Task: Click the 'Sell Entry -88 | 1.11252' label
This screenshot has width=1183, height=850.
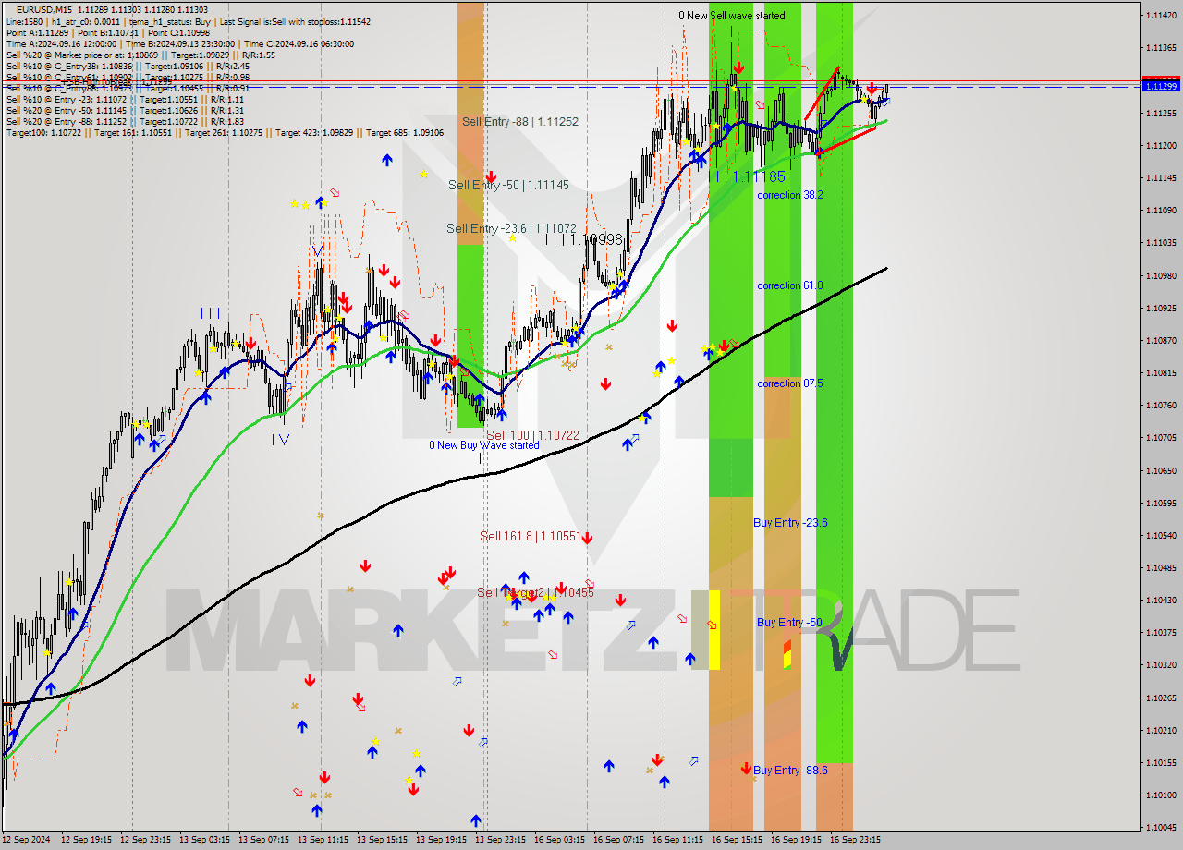Action: [520, 121]
